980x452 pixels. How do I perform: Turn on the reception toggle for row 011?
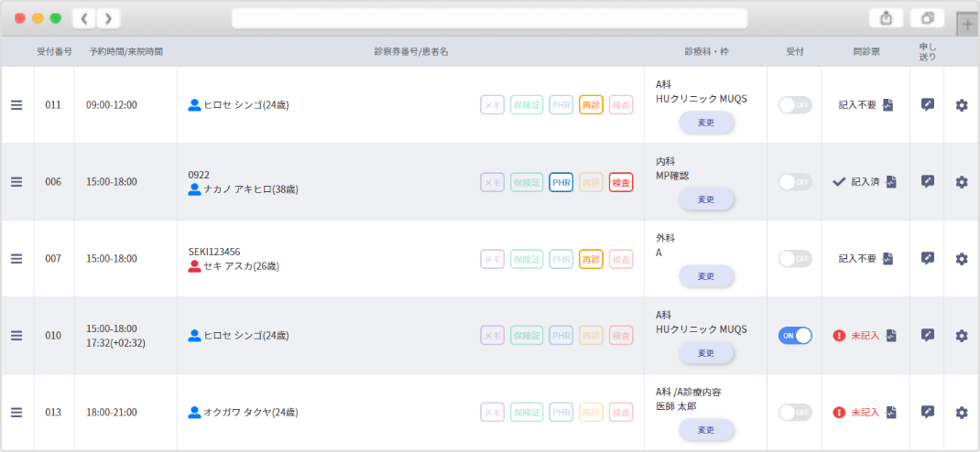click(x=795, y=105)
